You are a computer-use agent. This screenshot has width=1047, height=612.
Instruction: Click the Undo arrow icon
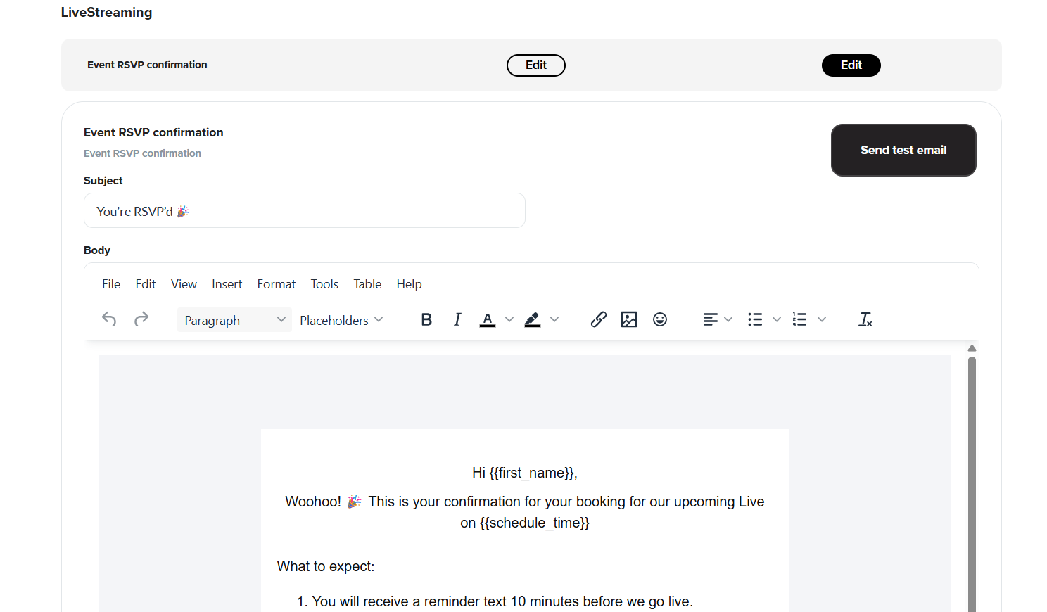109,319
